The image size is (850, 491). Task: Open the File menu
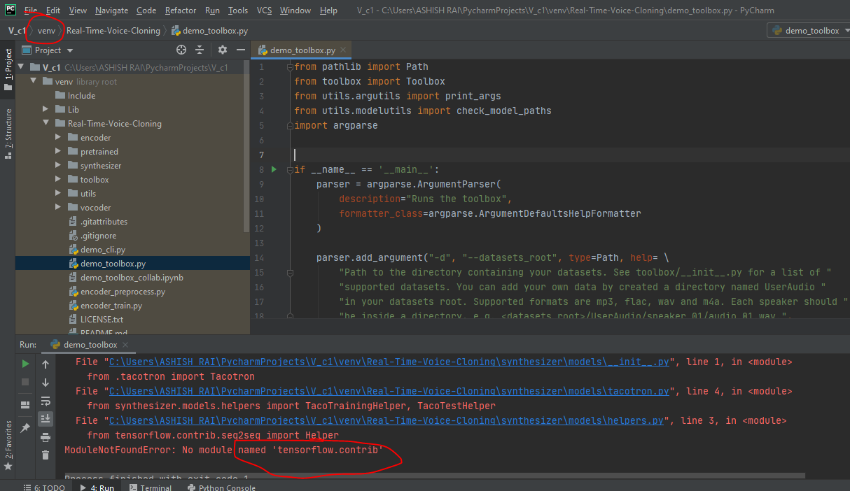point(31,10)
